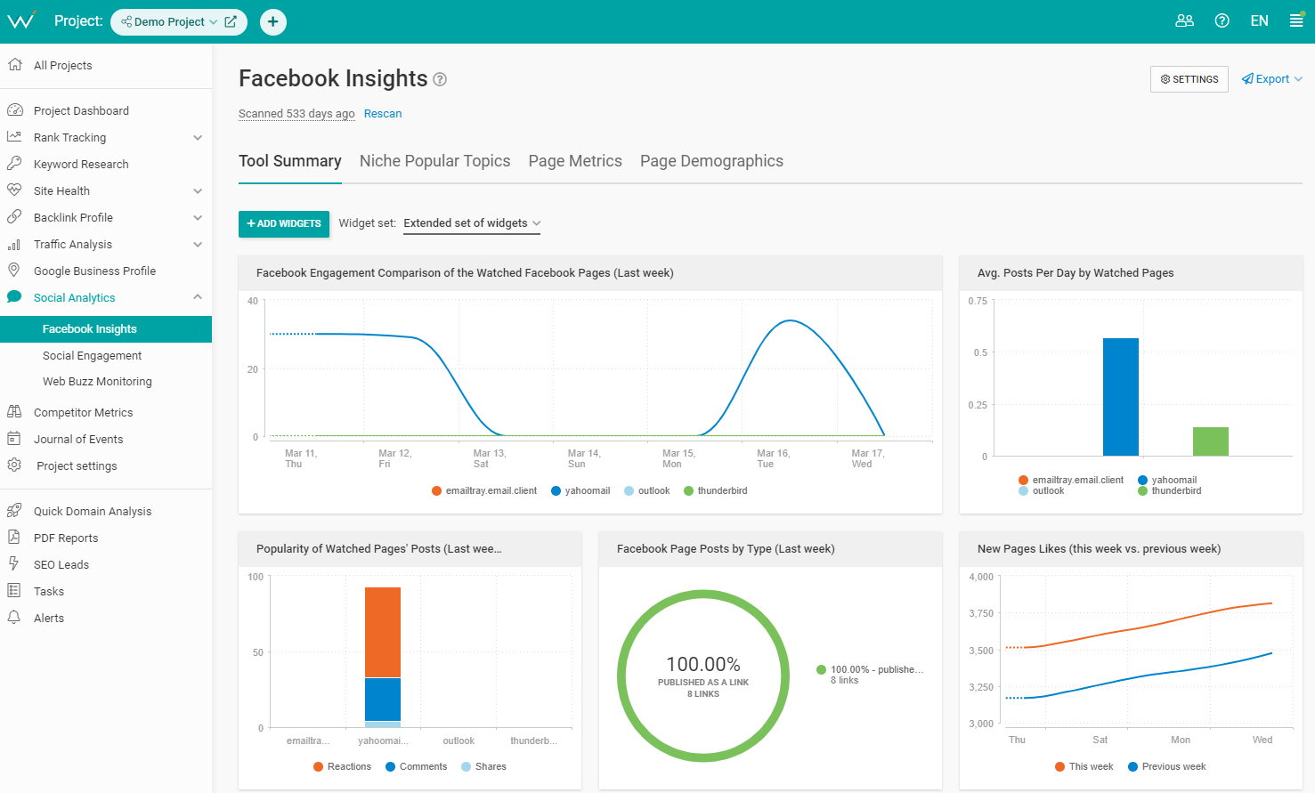The image size is (1315, 793).
Task: Click the Settings button
Action: pyautogui.click(x=1189, y=79)
